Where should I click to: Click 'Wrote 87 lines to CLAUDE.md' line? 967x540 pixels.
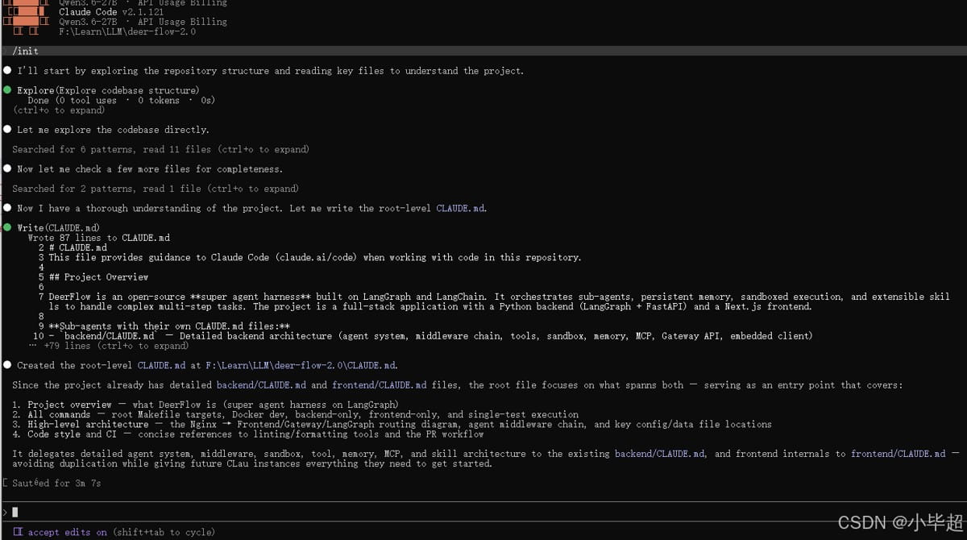tap(99, 238)
